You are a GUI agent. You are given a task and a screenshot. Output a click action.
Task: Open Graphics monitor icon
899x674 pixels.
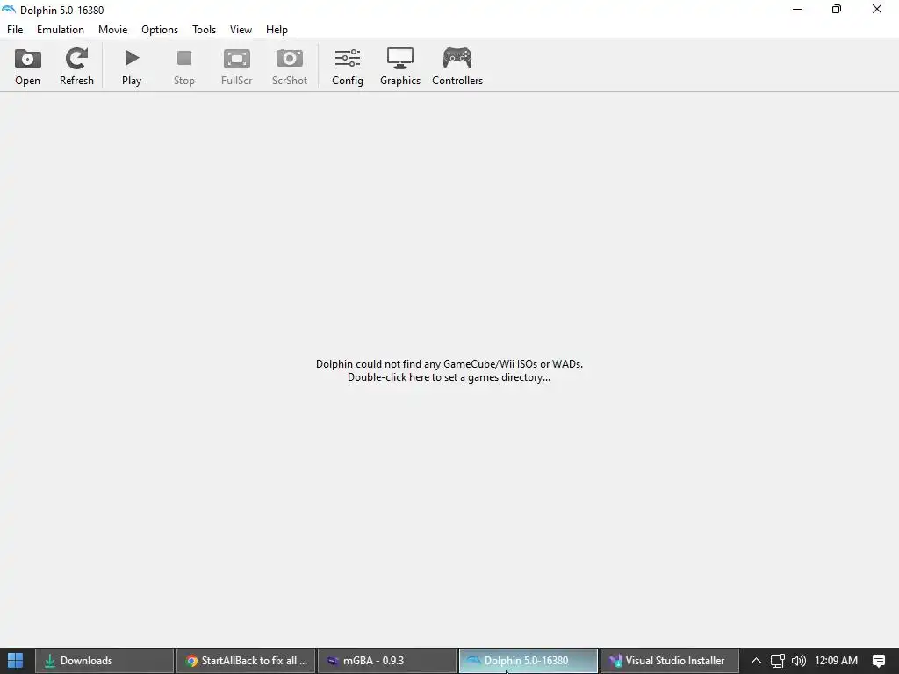pyautogui.click(x=400, y=59)
